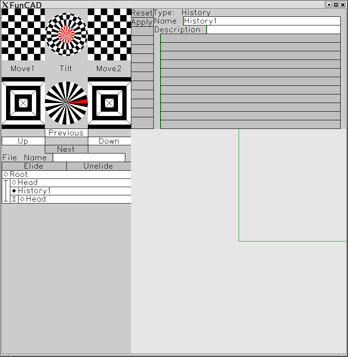
Task: Click the Down button
Action: click(x=109, y=141)
